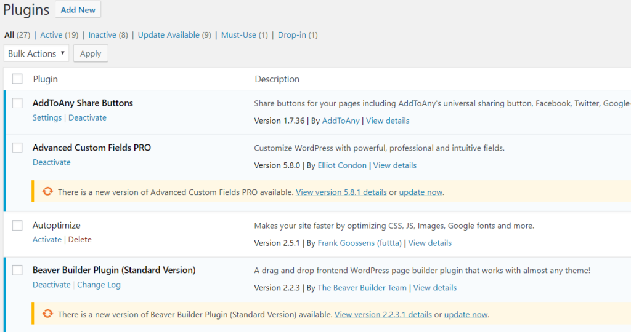Visit the AddToAny author link
Image resolution: width=631 pixels, height=332 pixels.
coord(341,121)
